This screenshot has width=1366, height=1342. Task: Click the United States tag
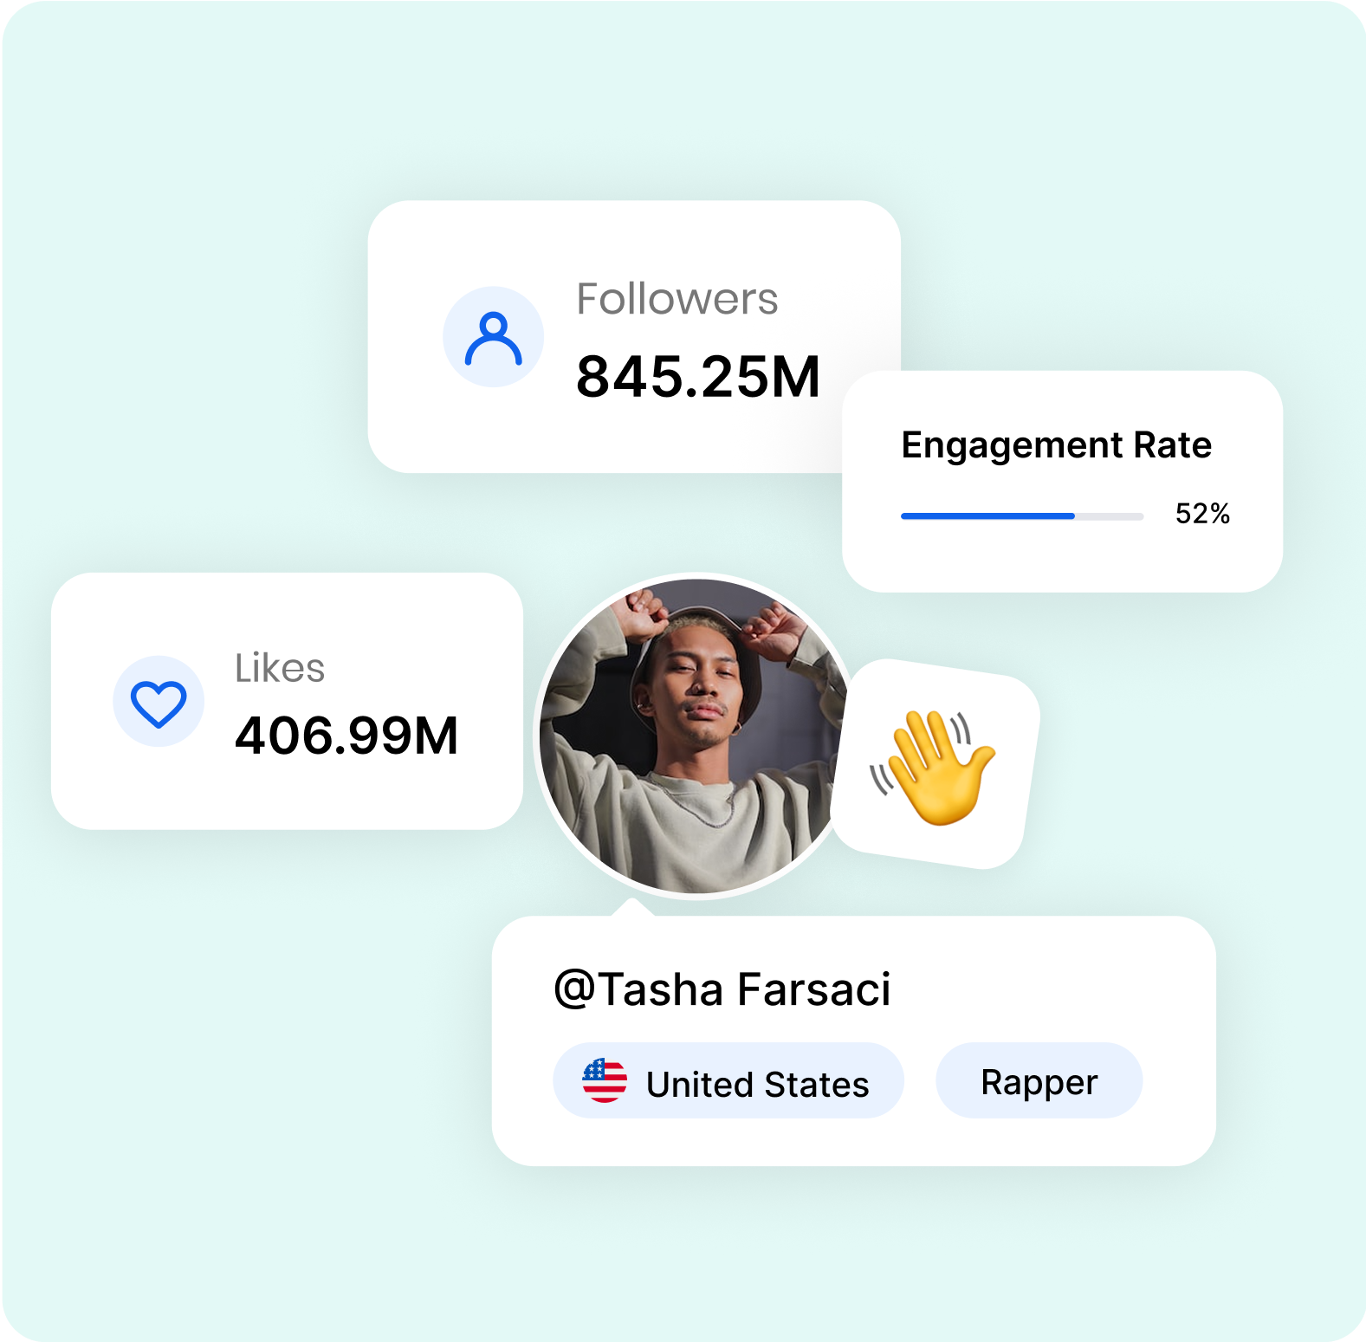pos(728,1081)
